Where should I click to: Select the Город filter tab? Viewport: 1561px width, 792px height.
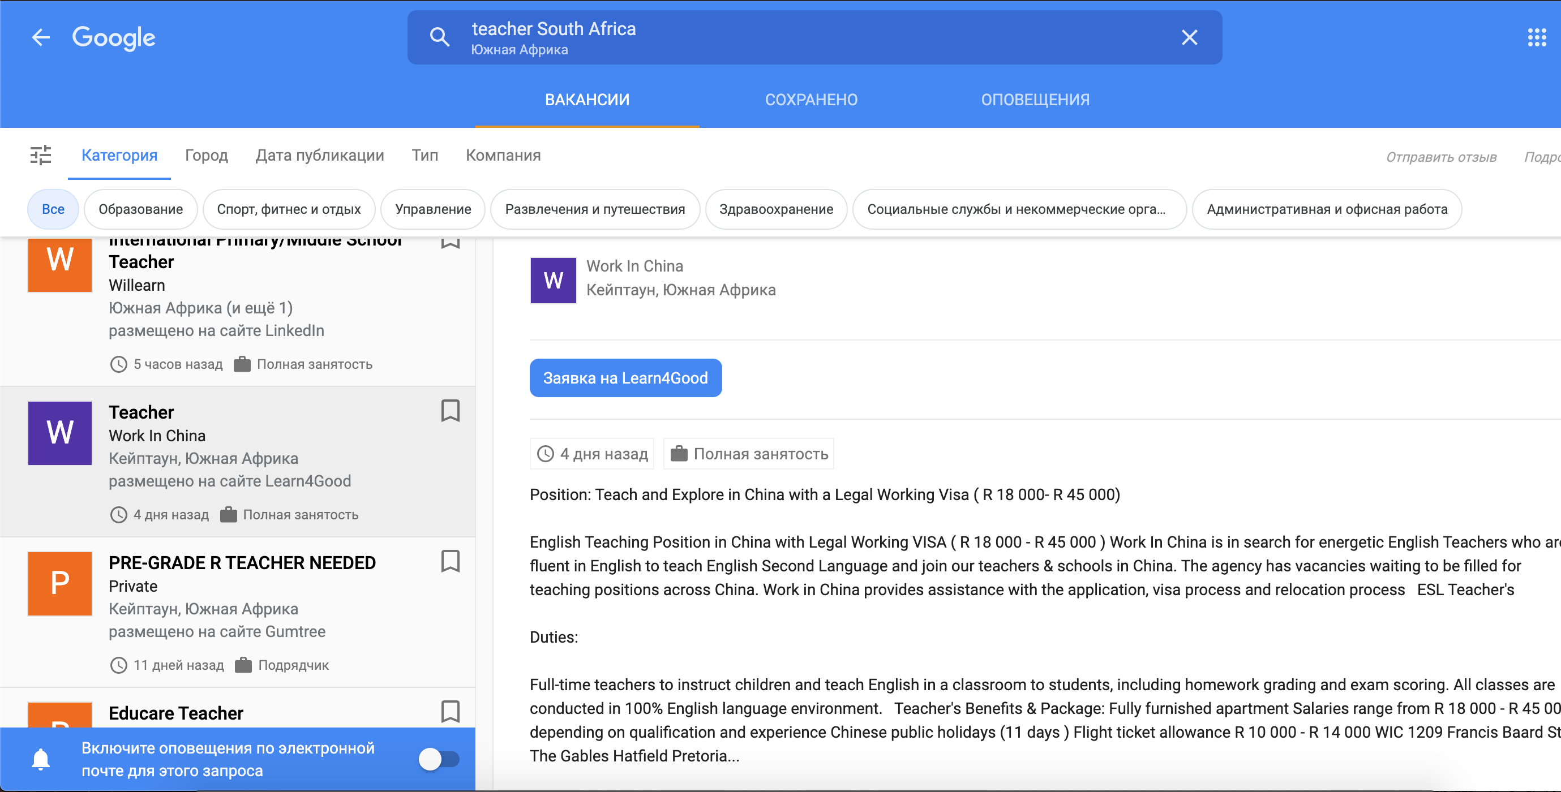point(207,155)
